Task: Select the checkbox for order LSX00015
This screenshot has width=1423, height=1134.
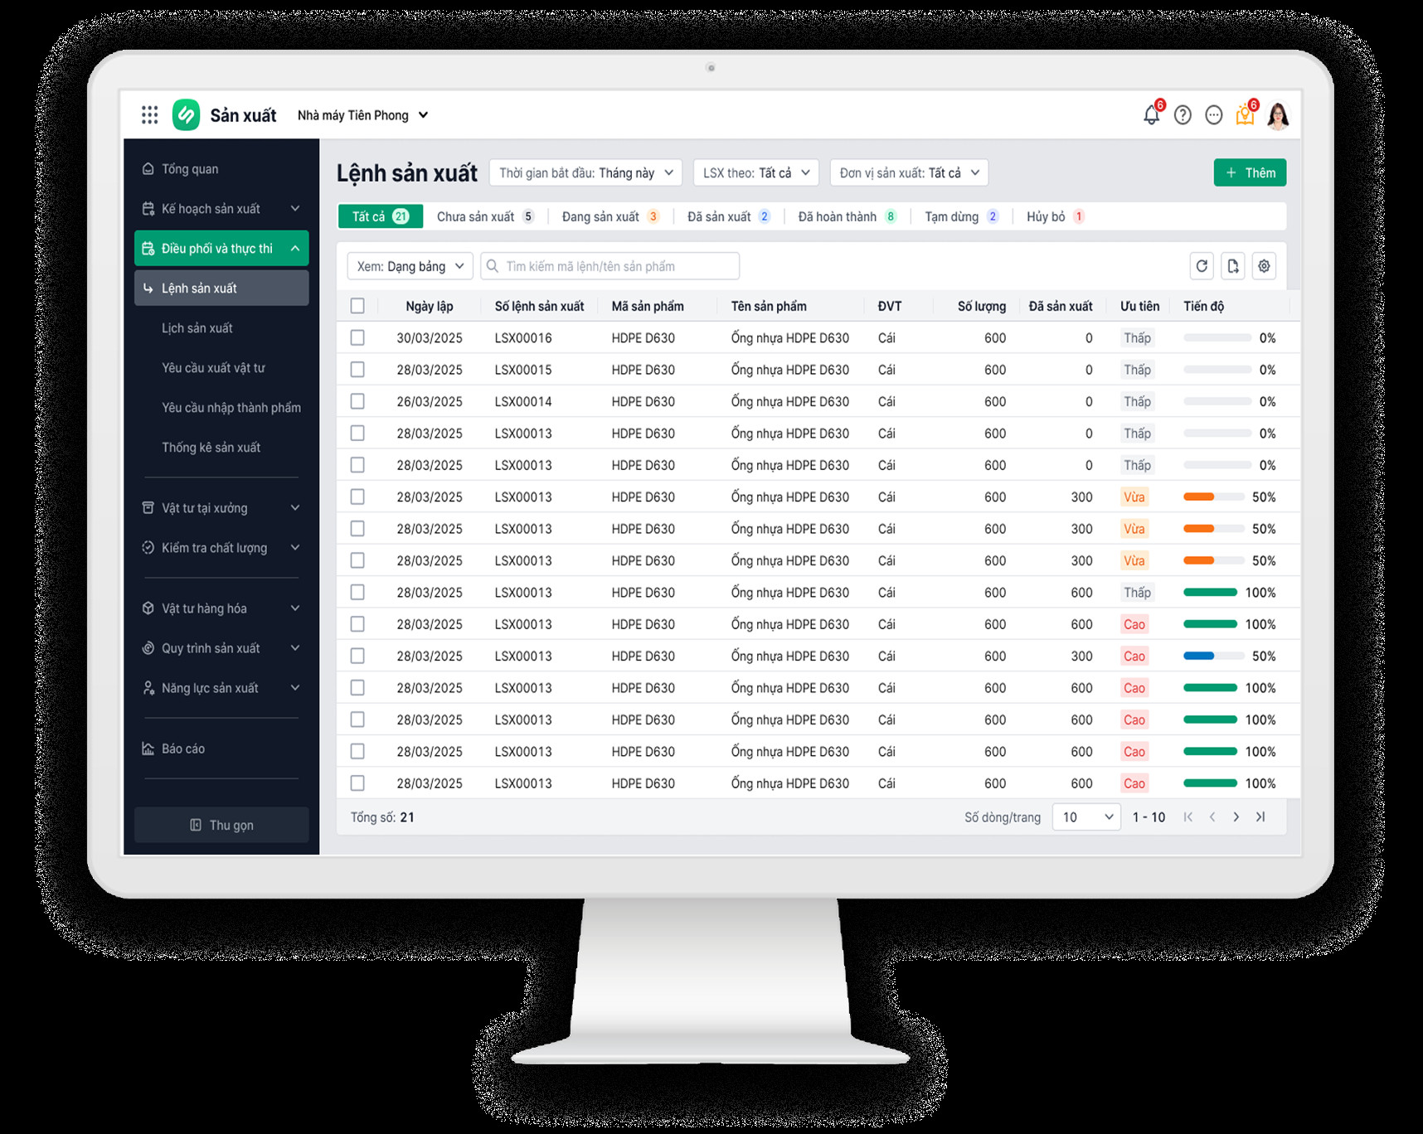Action: 357,370
